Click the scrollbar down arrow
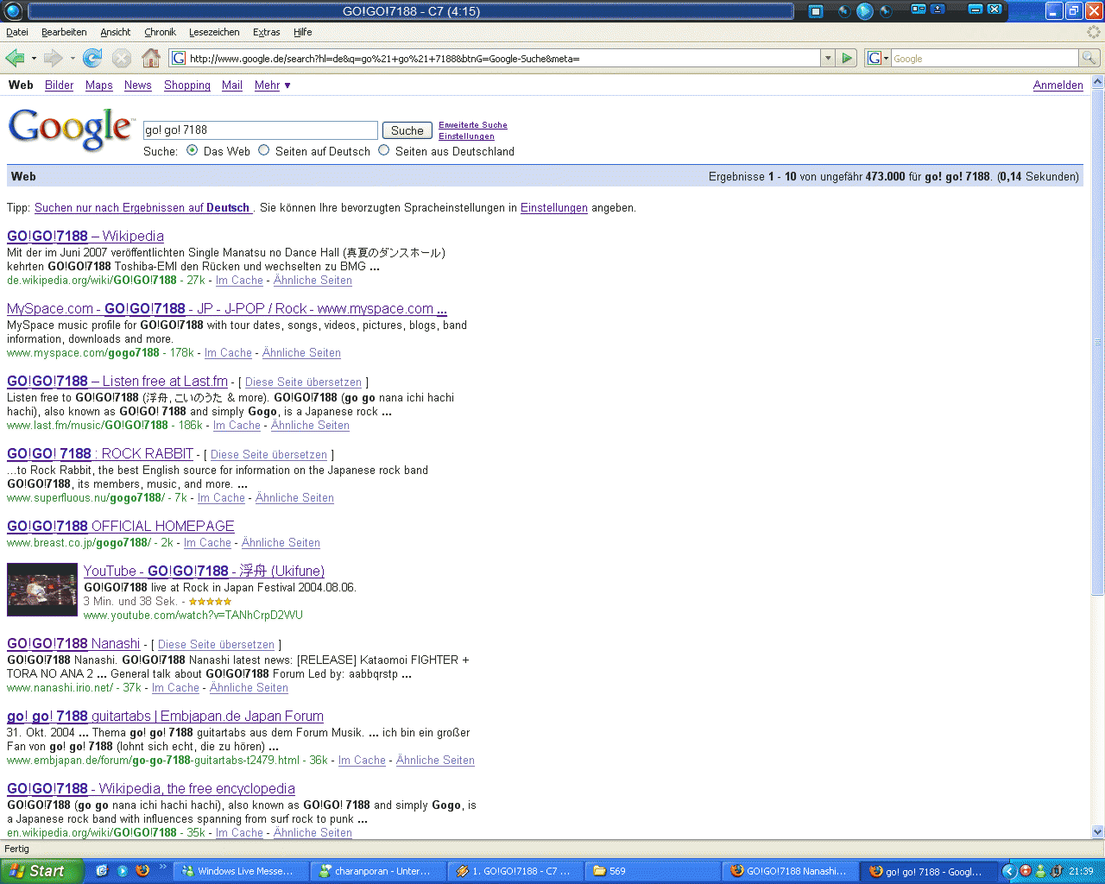This screenshot has width=1105, height=884. point(1098,832)
